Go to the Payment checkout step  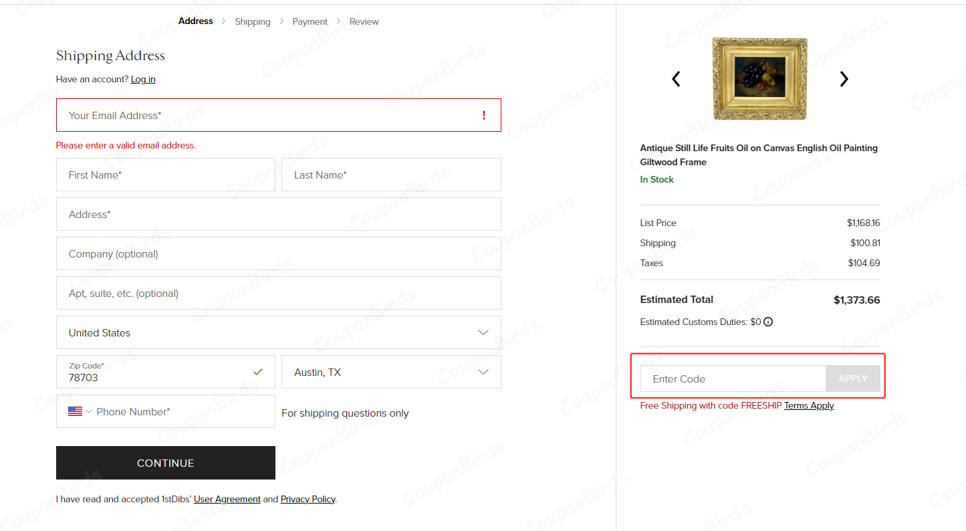tap(310, 21)
